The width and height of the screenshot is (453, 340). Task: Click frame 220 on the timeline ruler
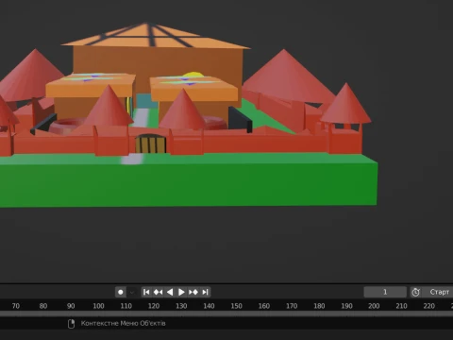tap(429, 306)
